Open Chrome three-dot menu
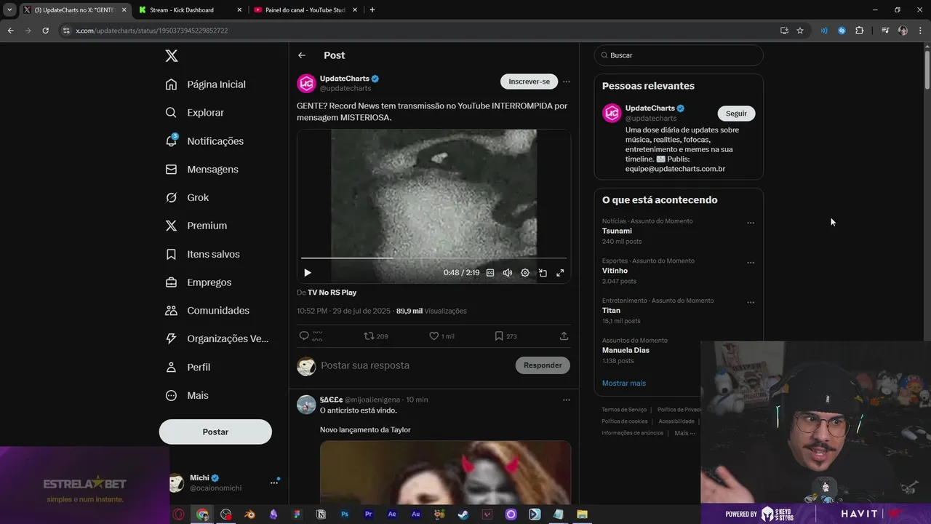Screen dimensions: 931x524 point(921,31)
